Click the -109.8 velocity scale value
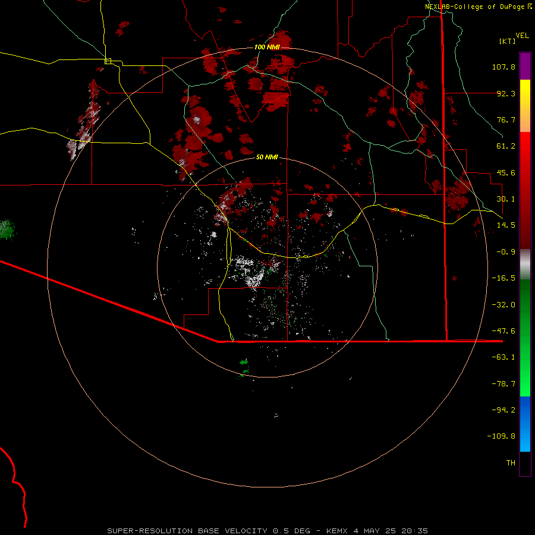Screen dimensions: 535x535 pos(501,436)
